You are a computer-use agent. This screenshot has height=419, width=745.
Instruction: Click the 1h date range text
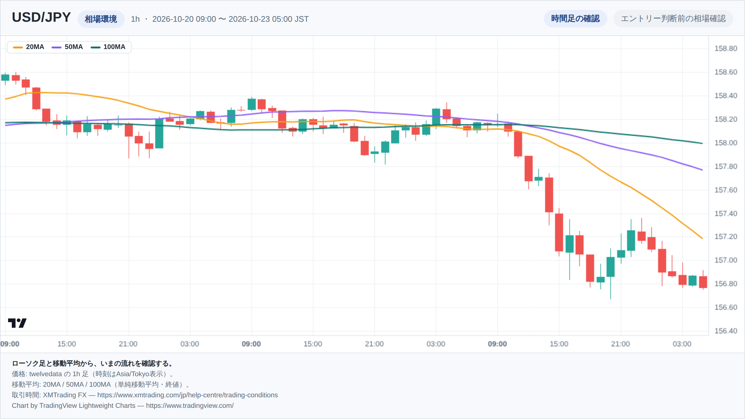220,19
